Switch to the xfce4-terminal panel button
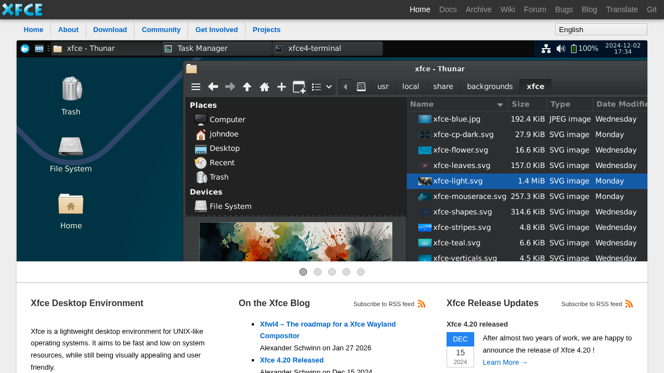The width and height of the screenshot is (664, 373). [x=328, y=49]
